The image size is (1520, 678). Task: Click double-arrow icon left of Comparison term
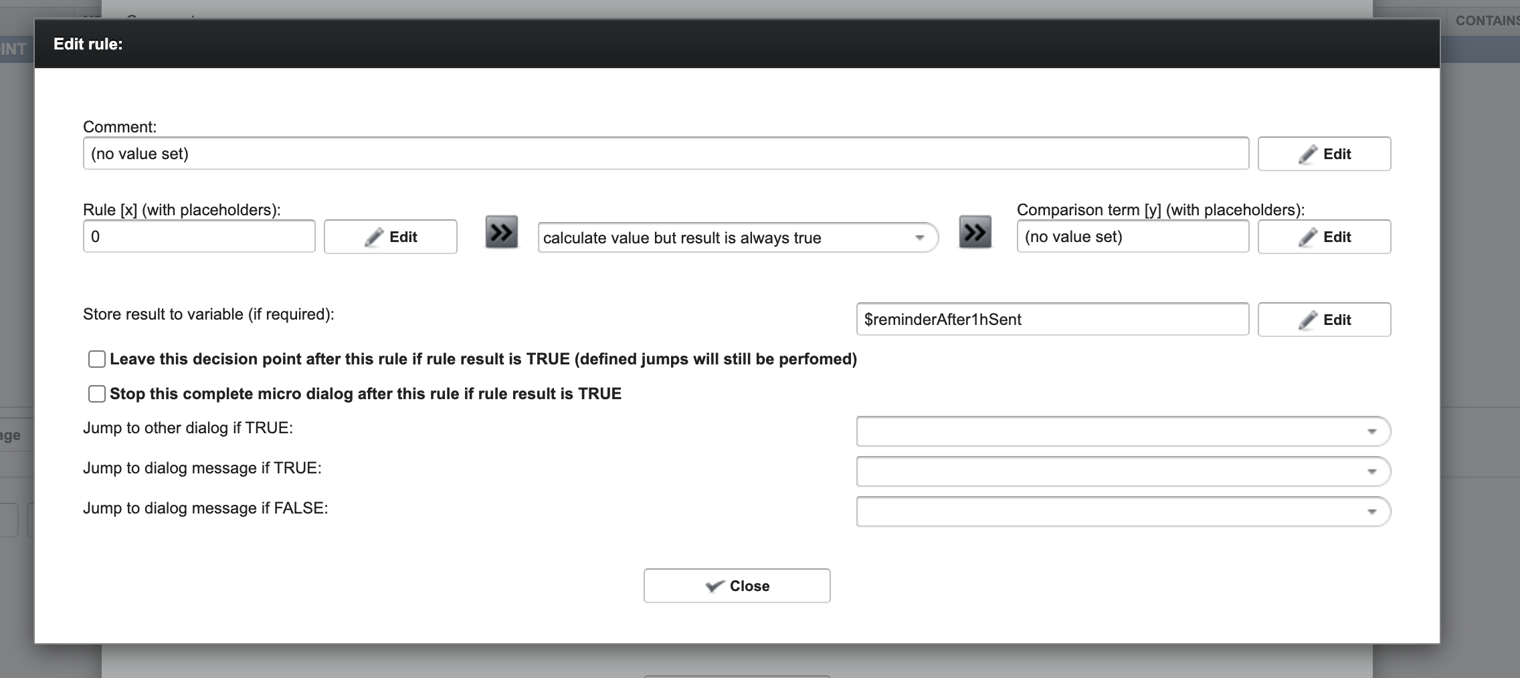[975, 232]
